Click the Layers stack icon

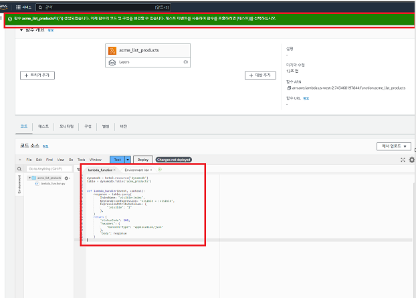point(112,63)
